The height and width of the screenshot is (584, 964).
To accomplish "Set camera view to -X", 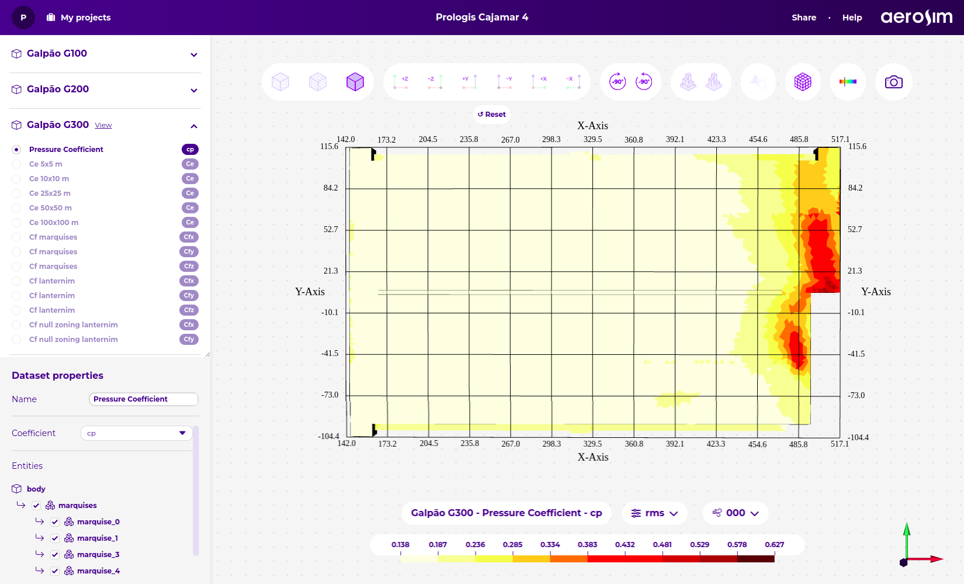I will (x=573, y=82).
